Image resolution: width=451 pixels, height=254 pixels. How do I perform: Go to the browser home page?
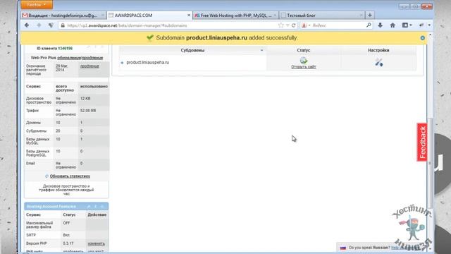point(393,25)
